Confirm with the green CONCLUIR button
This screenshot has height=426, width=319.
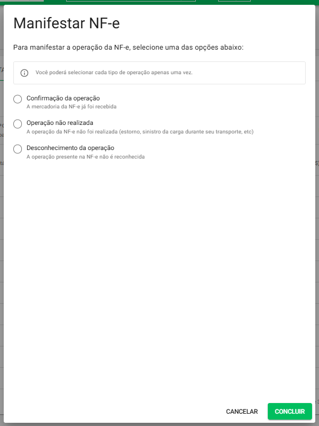(290, 412)
